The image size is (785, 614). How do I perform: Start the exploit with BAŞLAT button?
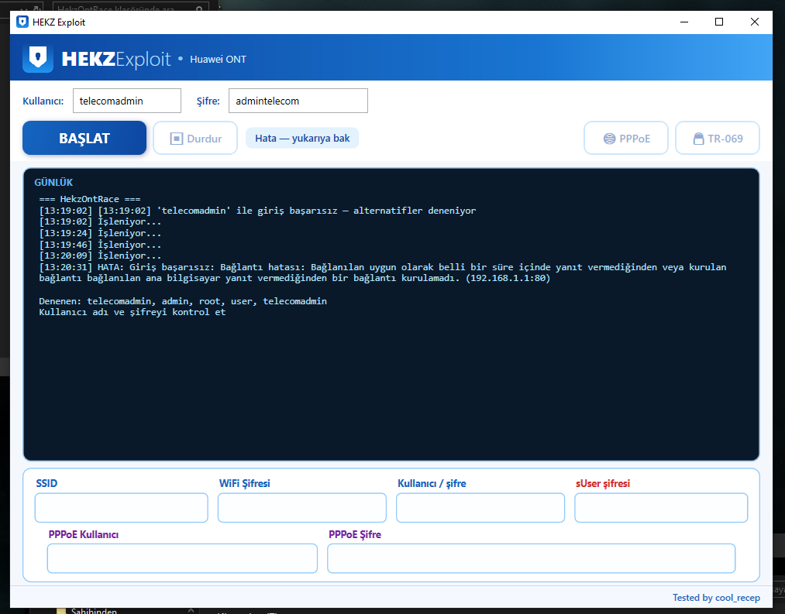84,138
